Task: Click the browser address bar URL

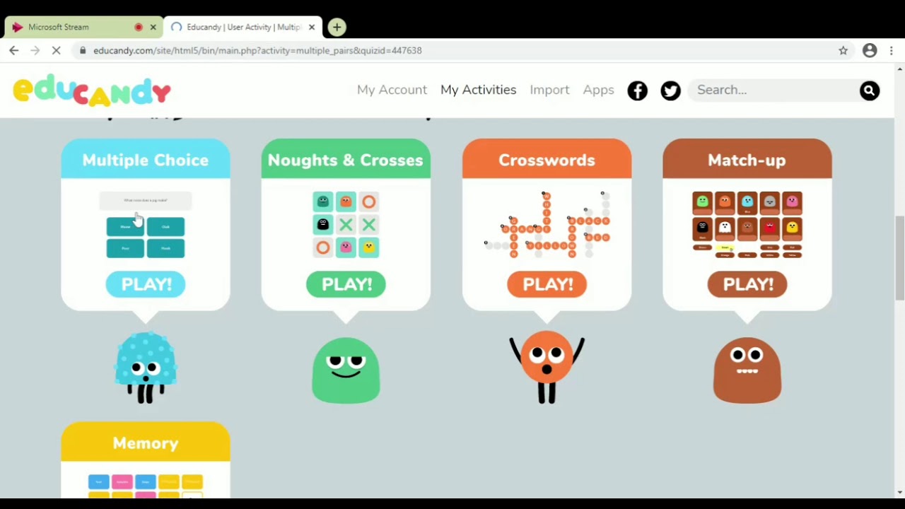Action: pos(257,50)
